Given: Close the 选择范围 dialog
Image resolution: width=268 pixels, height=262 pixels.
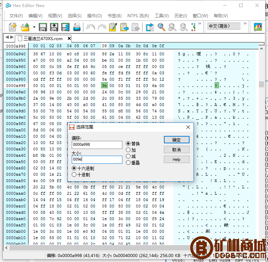Looking at the screenshot, I should point(188,127).
